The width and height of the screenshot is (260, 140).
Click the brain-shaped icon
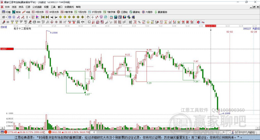(106, 17)
